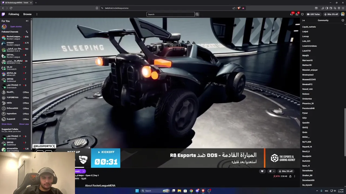This screenshot has height=194, width=346.
Task: Click the magnifier search button in Twitch
Action: (197, 14)
